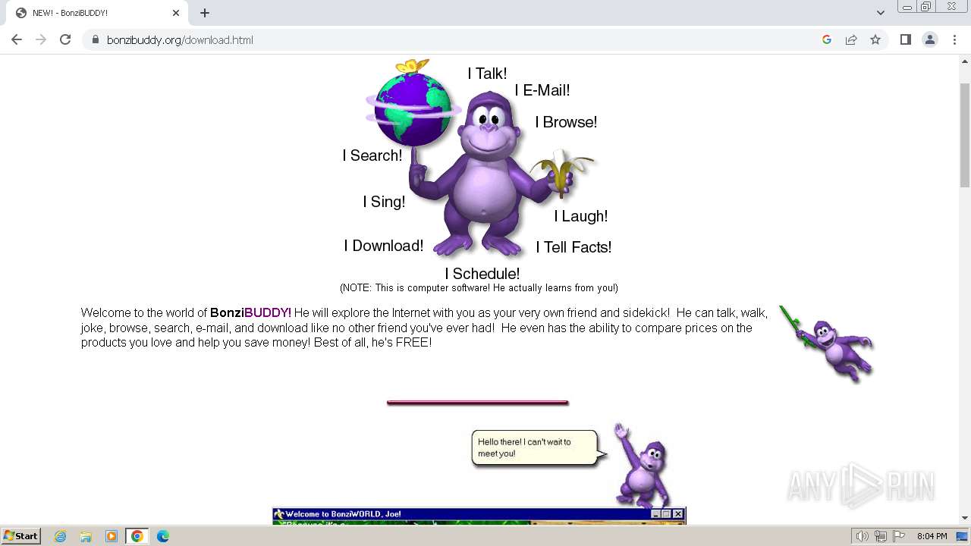This screenshot has width=971, height=546.
Task: Open the Google icon in the address bar
Action: [x=827, y=39]
